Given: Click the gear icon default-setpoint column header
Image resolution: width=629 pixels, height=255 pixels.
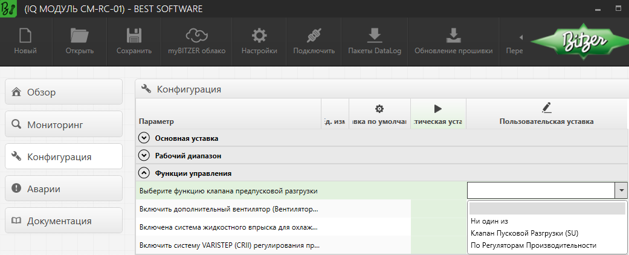Looking at the screenshot, I should pos(379,109).
